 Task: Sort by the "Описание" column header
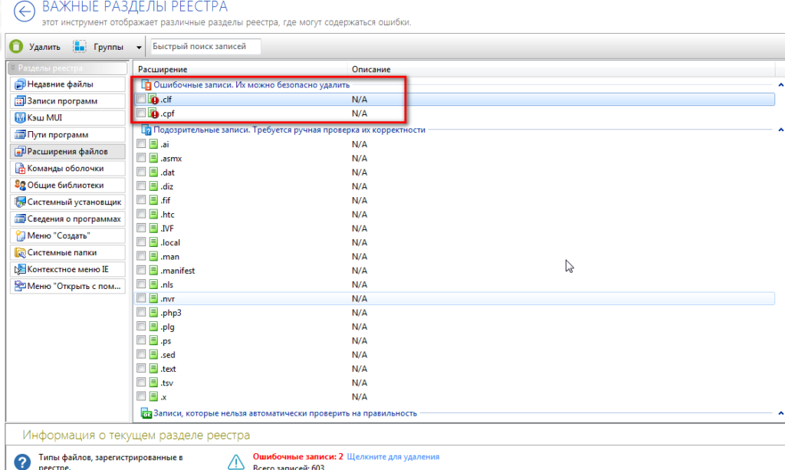pos(372,70)
